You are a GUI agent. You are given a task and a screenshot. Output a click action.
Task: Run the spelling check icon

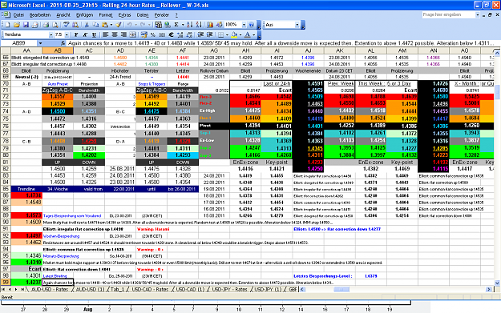(x=67, y=25)
